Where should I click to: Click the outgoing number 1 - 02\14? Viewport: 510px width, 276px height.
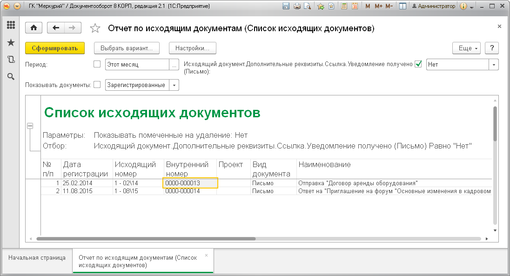point(138,183)
